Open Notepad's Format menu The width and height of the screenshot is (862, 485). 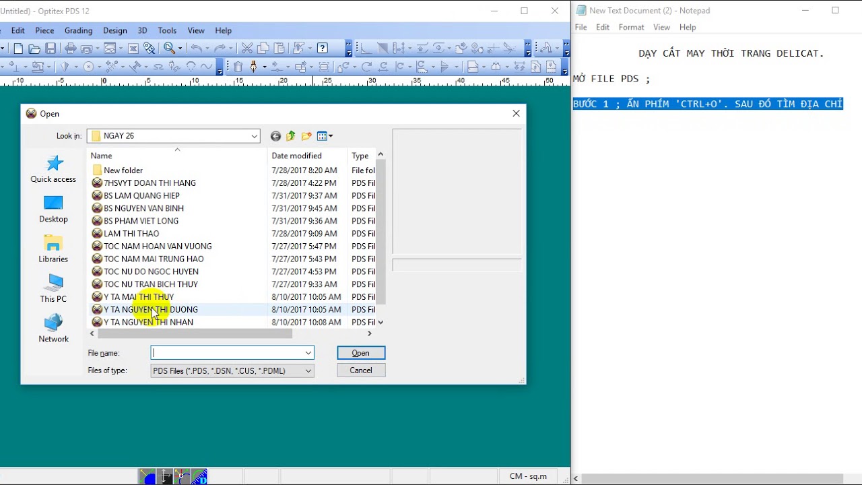pyautogui.click(x=631, y=27)
